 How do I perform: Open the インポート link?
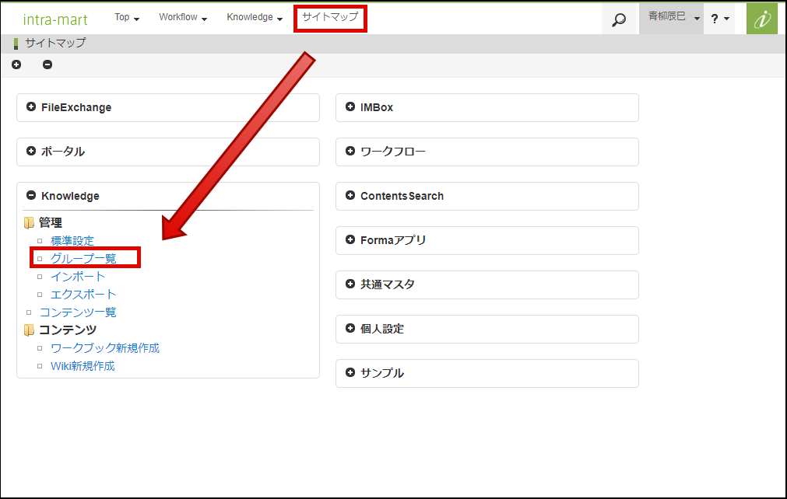click(78, 277)
